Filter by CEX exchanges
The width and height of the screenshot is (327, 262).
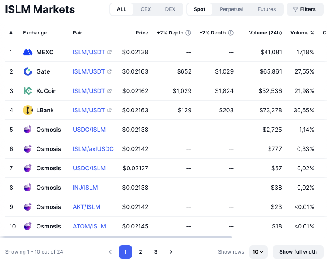tap(146, 9)
